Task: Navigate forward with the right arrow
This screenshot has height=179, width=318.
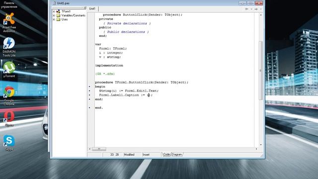Action: 256,9
